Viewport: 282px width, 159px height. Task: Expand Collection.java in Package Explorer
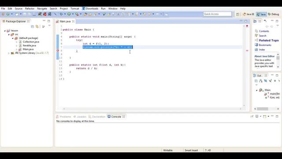coord(17,42)
